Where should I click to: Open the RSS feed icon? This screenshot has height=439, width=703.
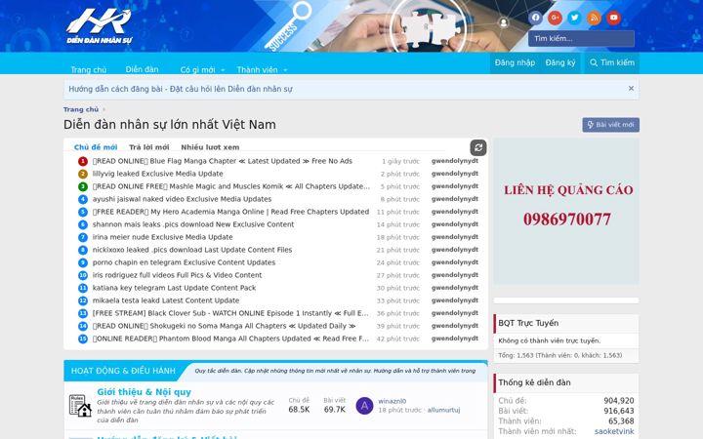[x=594, y=18]
